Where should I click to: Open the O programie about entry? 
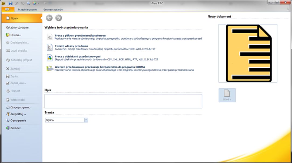pos(16,121)
